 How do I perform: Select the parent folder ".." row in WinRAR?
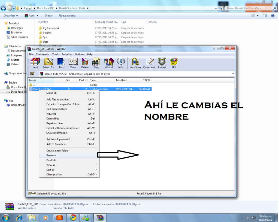pyautogui.click(x=90, y=85)
